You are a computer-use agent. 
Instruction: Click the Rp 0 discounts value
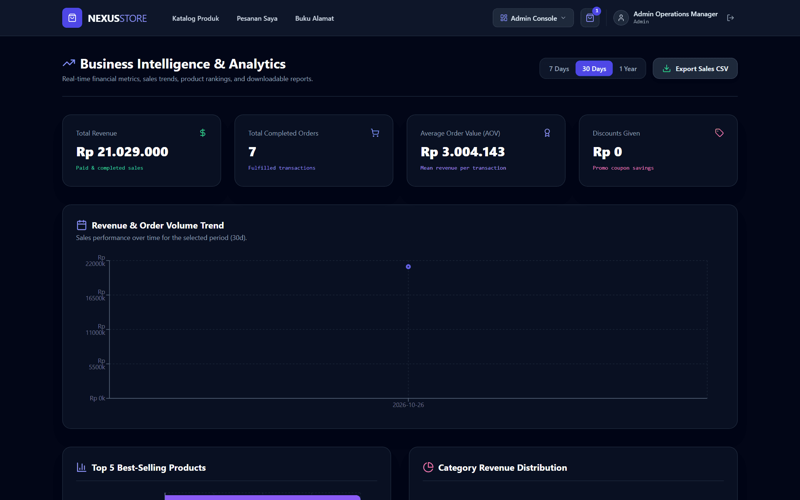pos(607,151)
